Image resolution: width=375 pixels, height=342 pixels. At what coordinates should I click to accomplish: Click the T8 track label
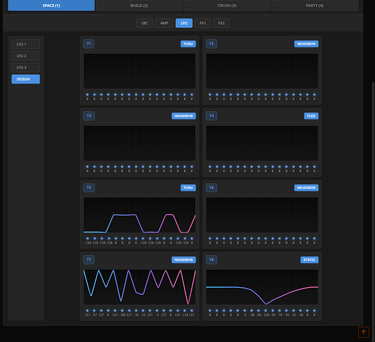pos(211,260)
